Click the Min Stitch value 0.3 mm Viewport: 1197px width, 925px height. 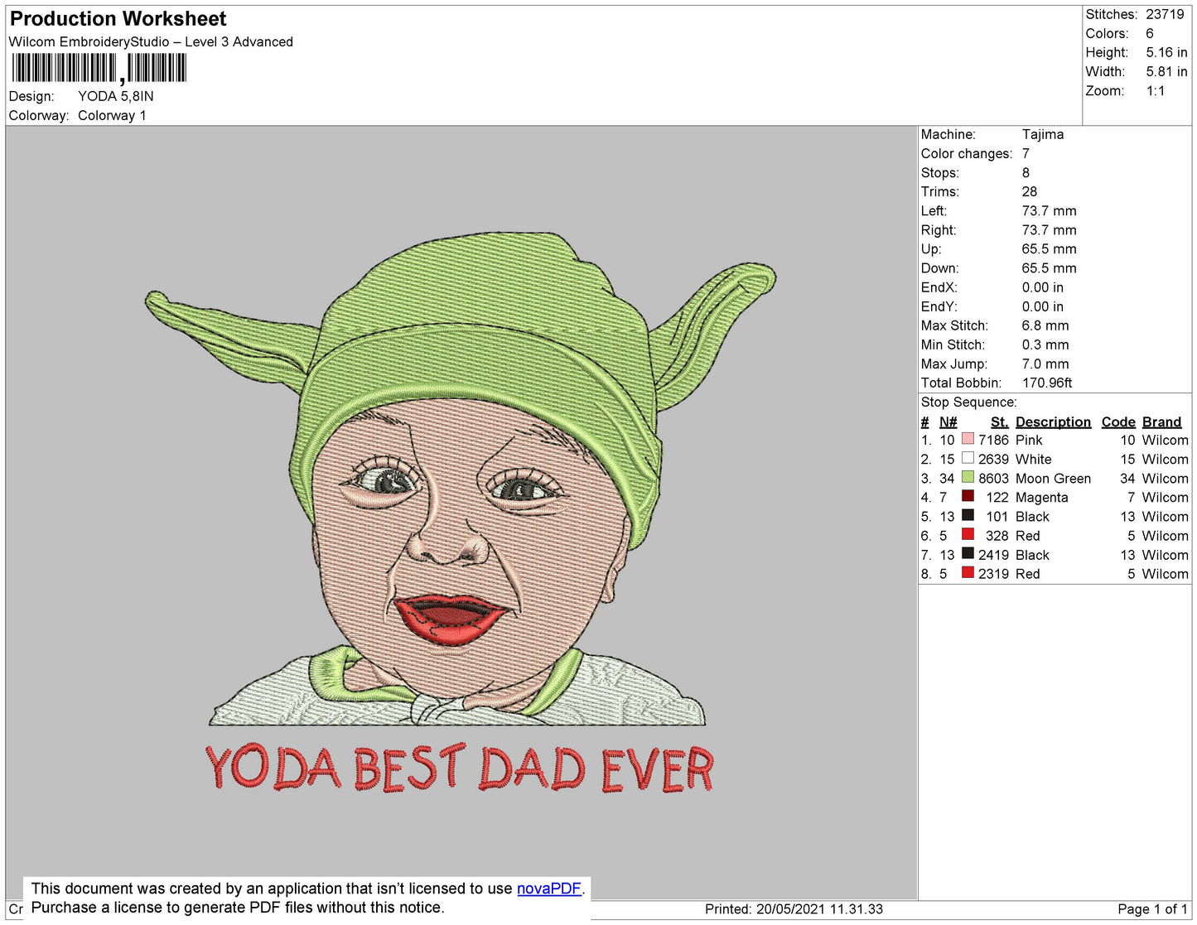(1045, 344)
